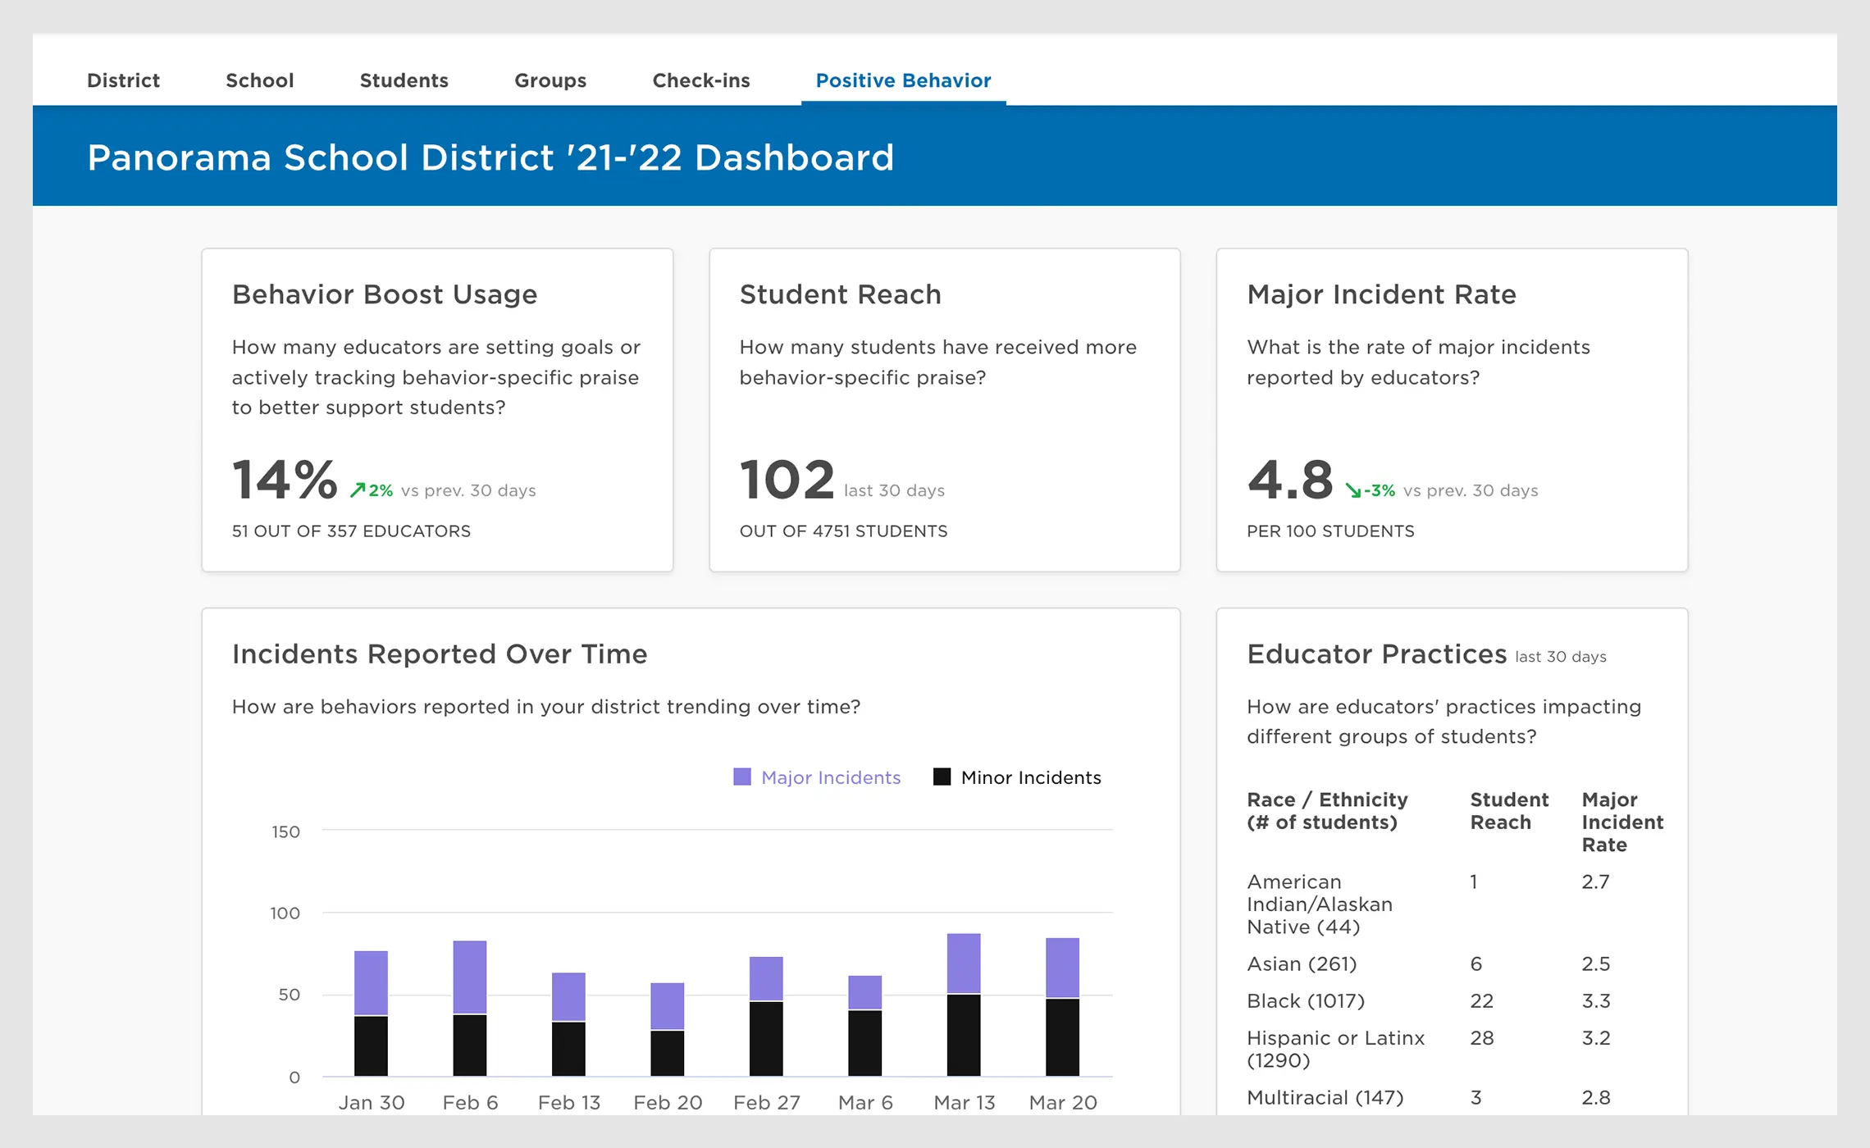Click the Panorama School District dashboard title
Viewport: 1870px width, 1148px height.
pyautogui.click(x=490, y=157)
